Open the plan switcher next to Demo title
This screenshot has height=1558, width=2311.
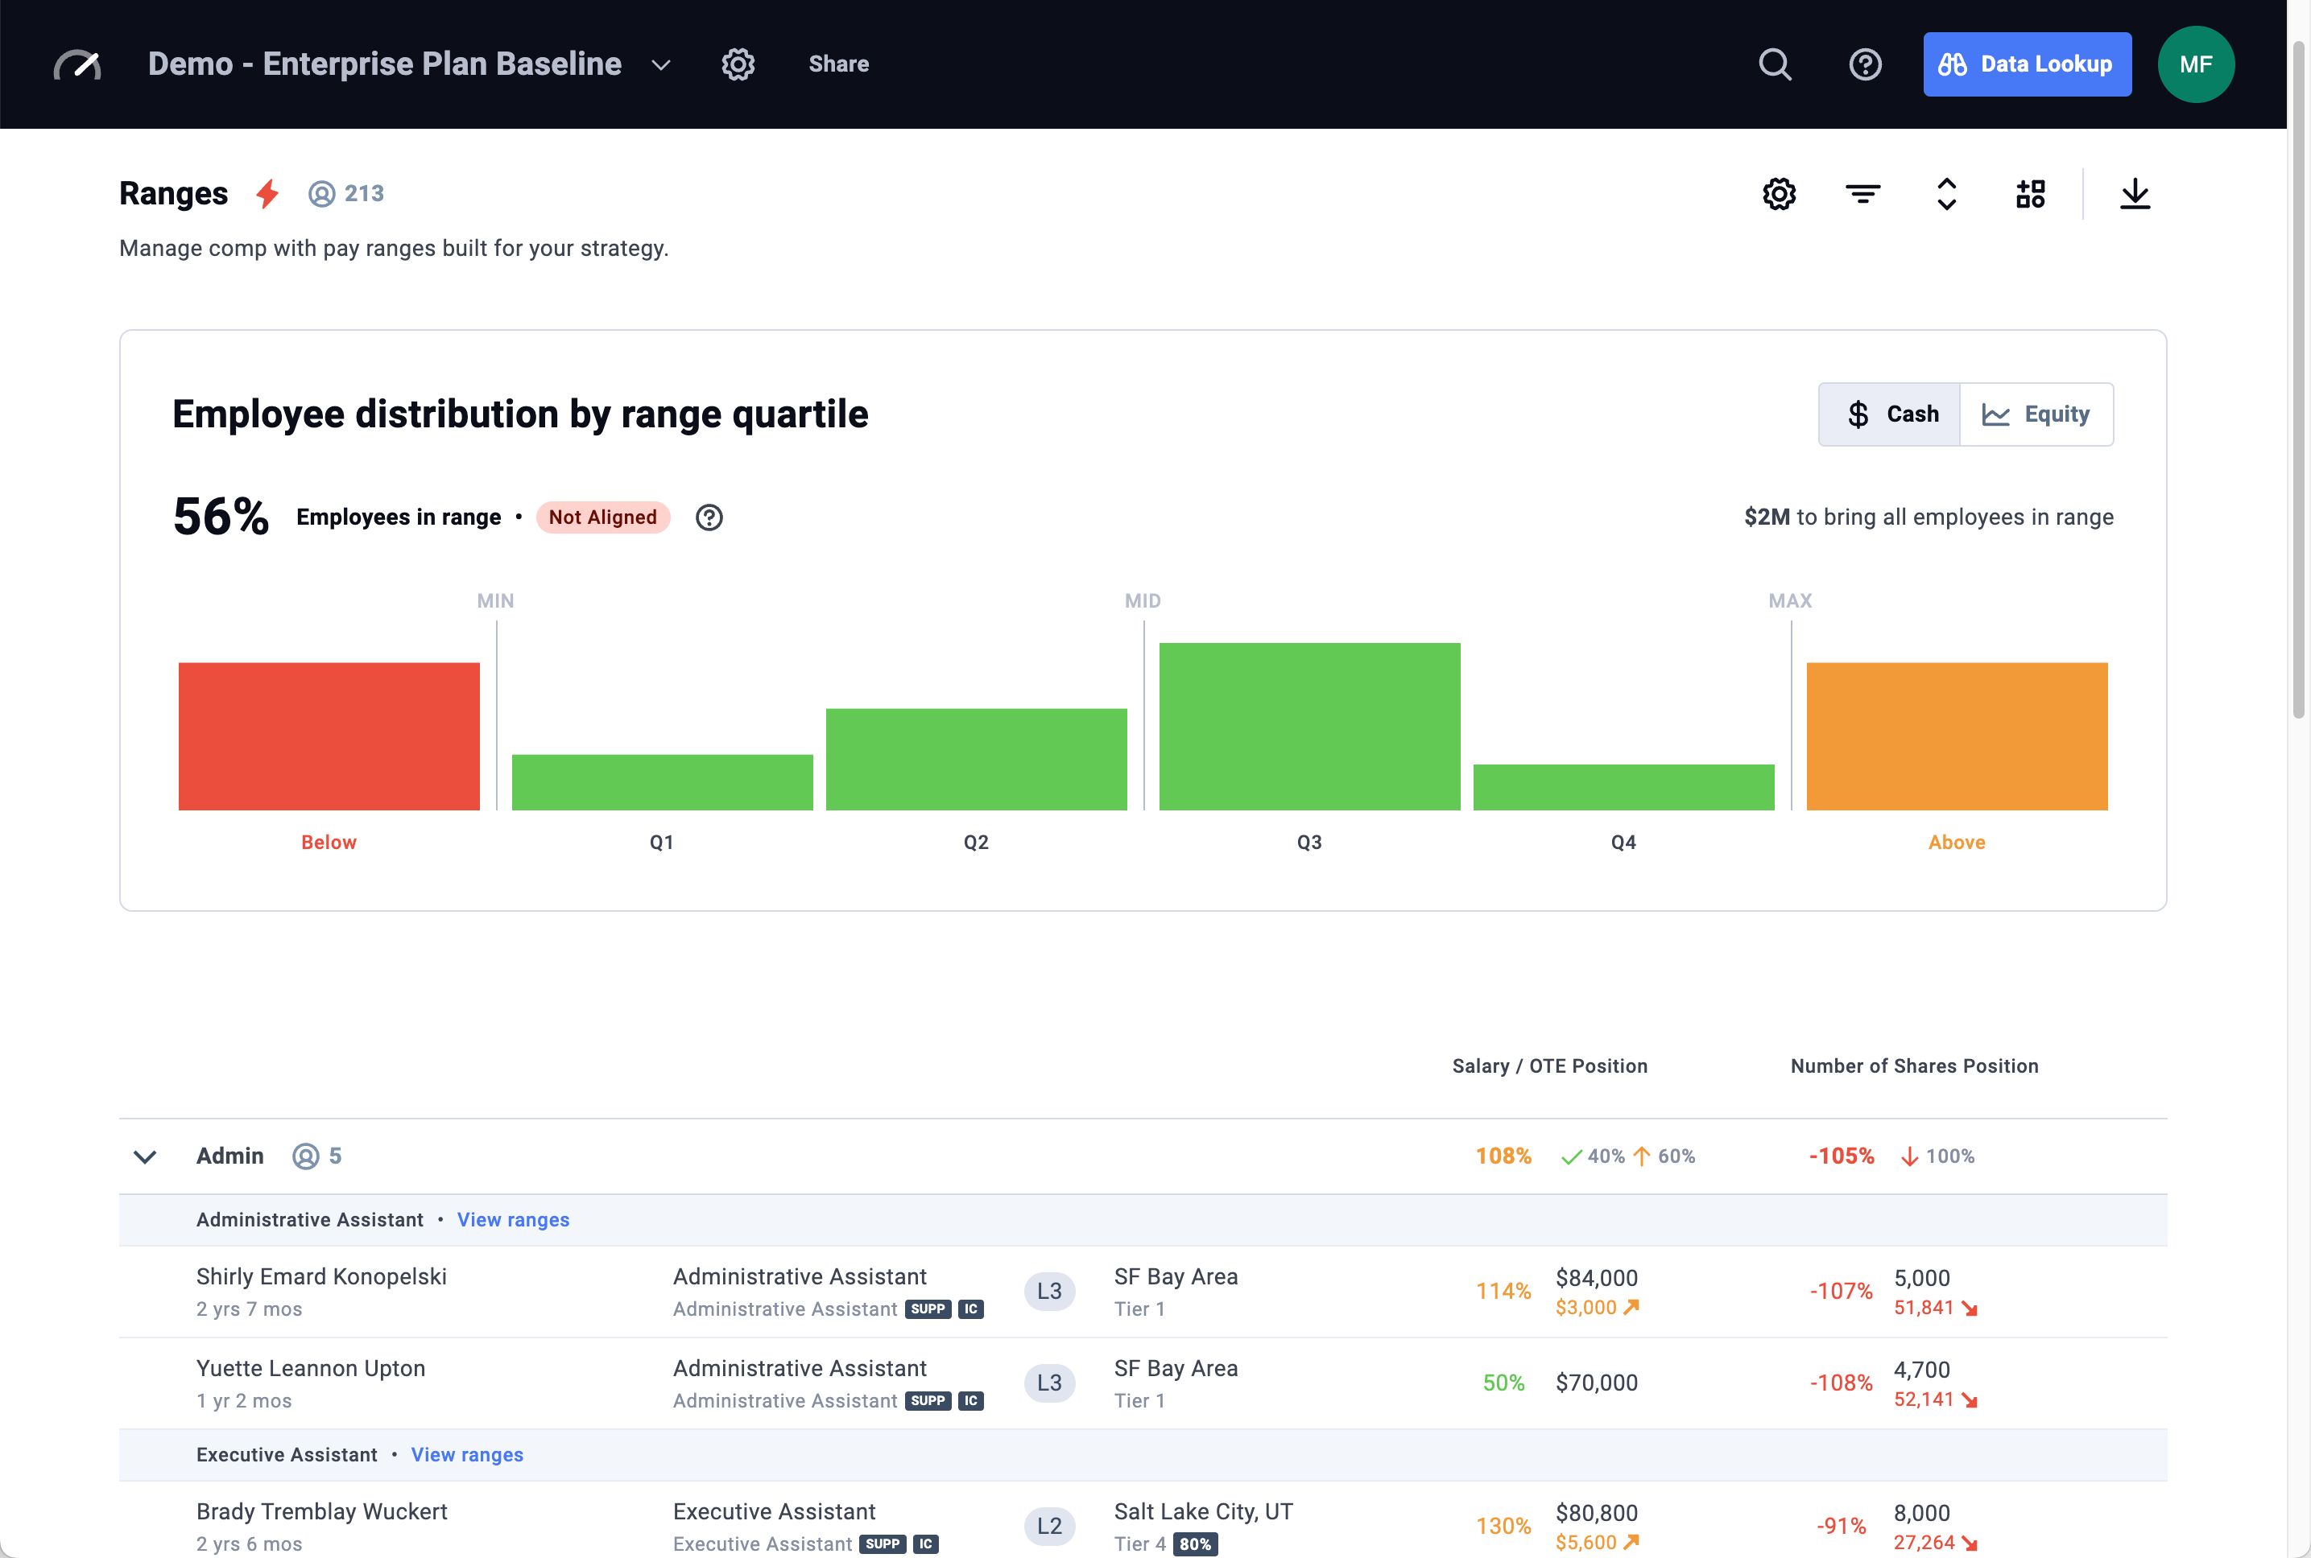coord(659,64)
